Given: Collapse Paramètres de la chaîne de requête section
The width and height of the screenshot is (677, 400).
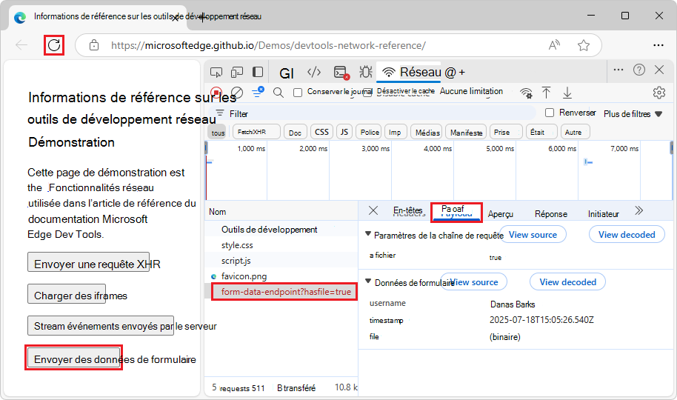Looking at the screenshot, I should (368, 234).
